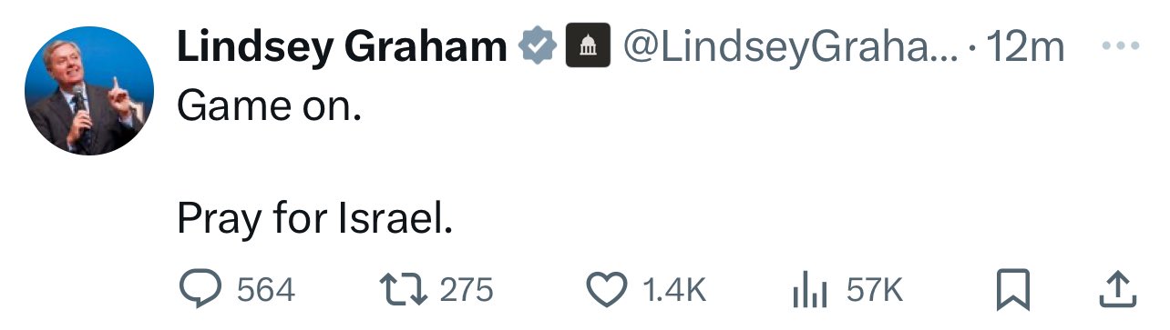The height and width of the screenshot is (330, 1170).
Task: Click the 1.4K likes count
Action: pos(674,291)
